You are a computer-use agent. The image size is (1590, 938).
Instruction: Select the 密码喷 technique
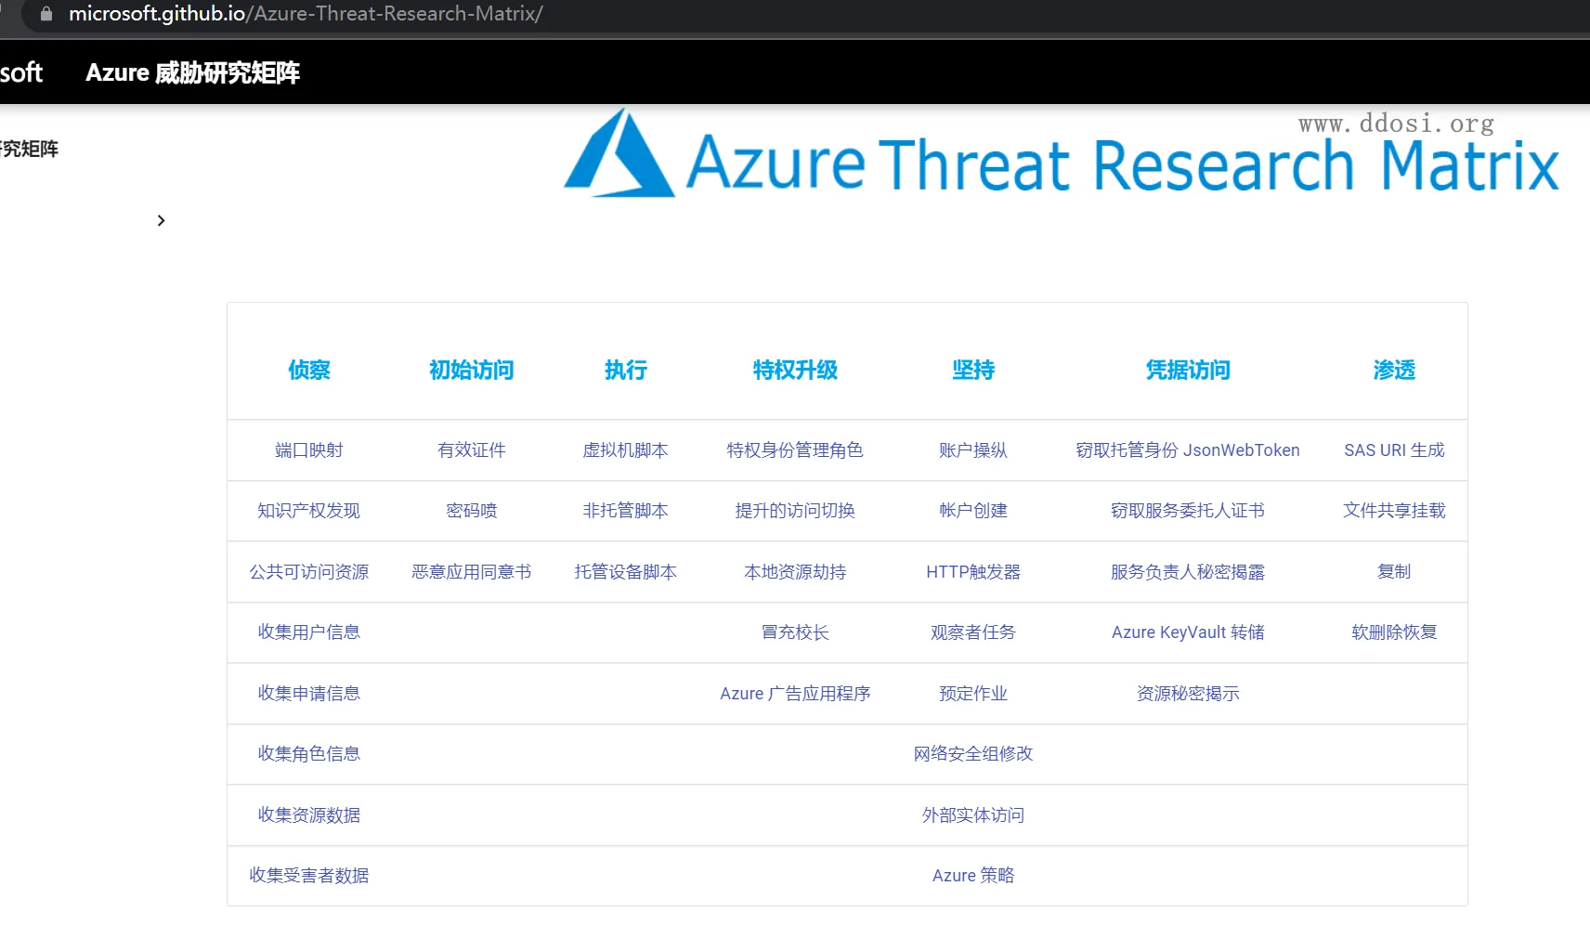(x=472, y=511)
